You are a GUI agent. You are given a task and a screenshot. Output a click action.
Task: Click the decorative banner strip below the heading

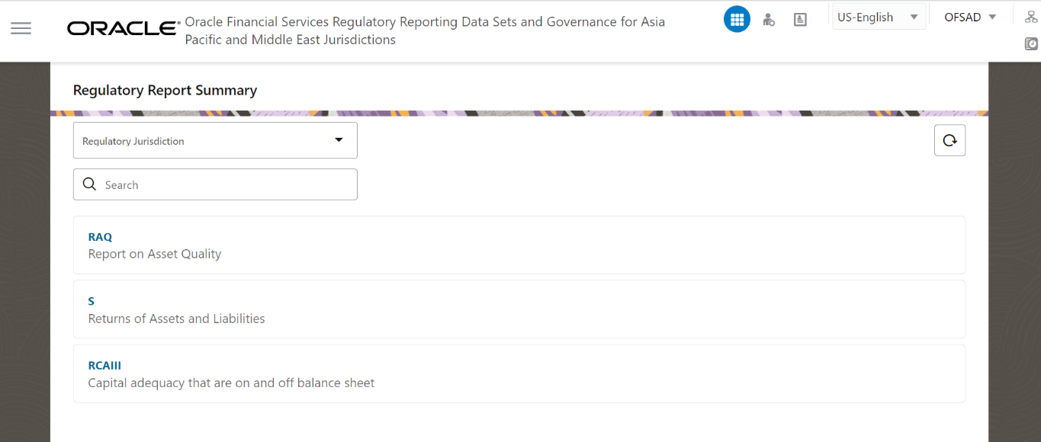pyautogui.click(x=519, y=112)
